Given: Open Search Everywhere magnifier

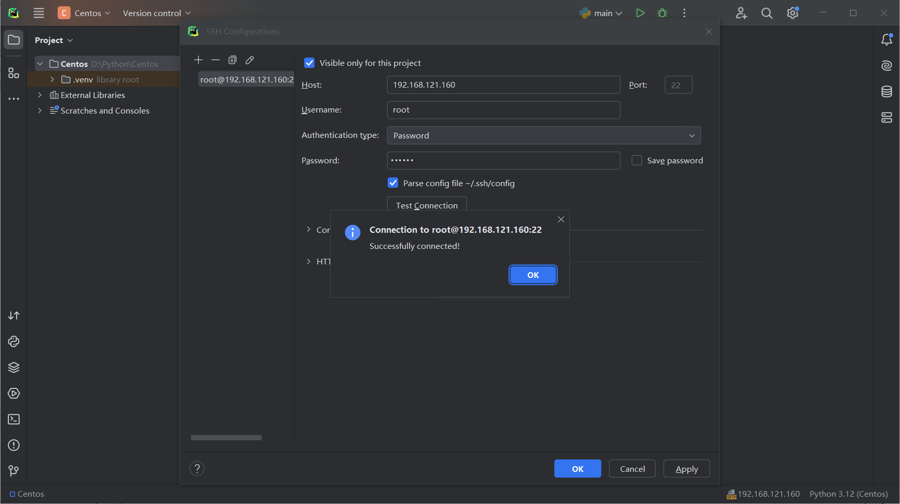Looking at the screenshot, I should (767, 13).
